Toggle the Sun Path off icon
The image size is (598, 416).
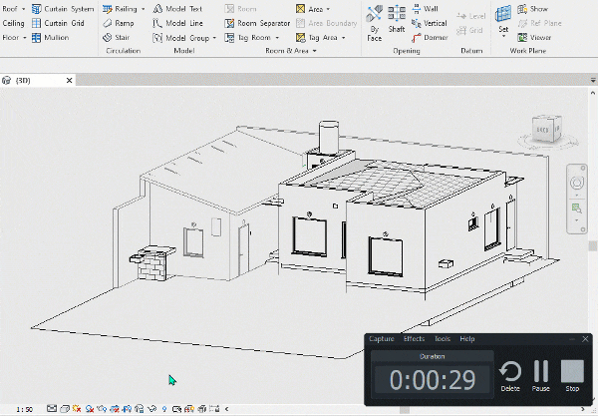[x=77, y=409]
